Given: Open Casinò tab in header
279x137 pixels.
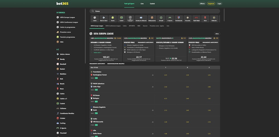Looking at the screenshot, I should [x=152, y=4].
